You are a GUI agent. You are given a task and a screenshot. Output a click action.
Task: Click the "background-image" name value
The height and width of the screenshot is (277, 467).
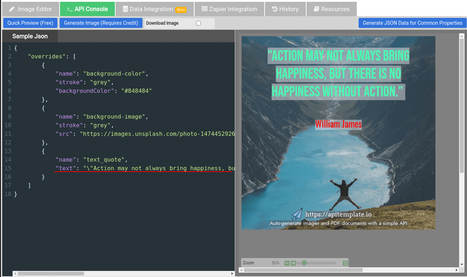(x=114, y=117)
